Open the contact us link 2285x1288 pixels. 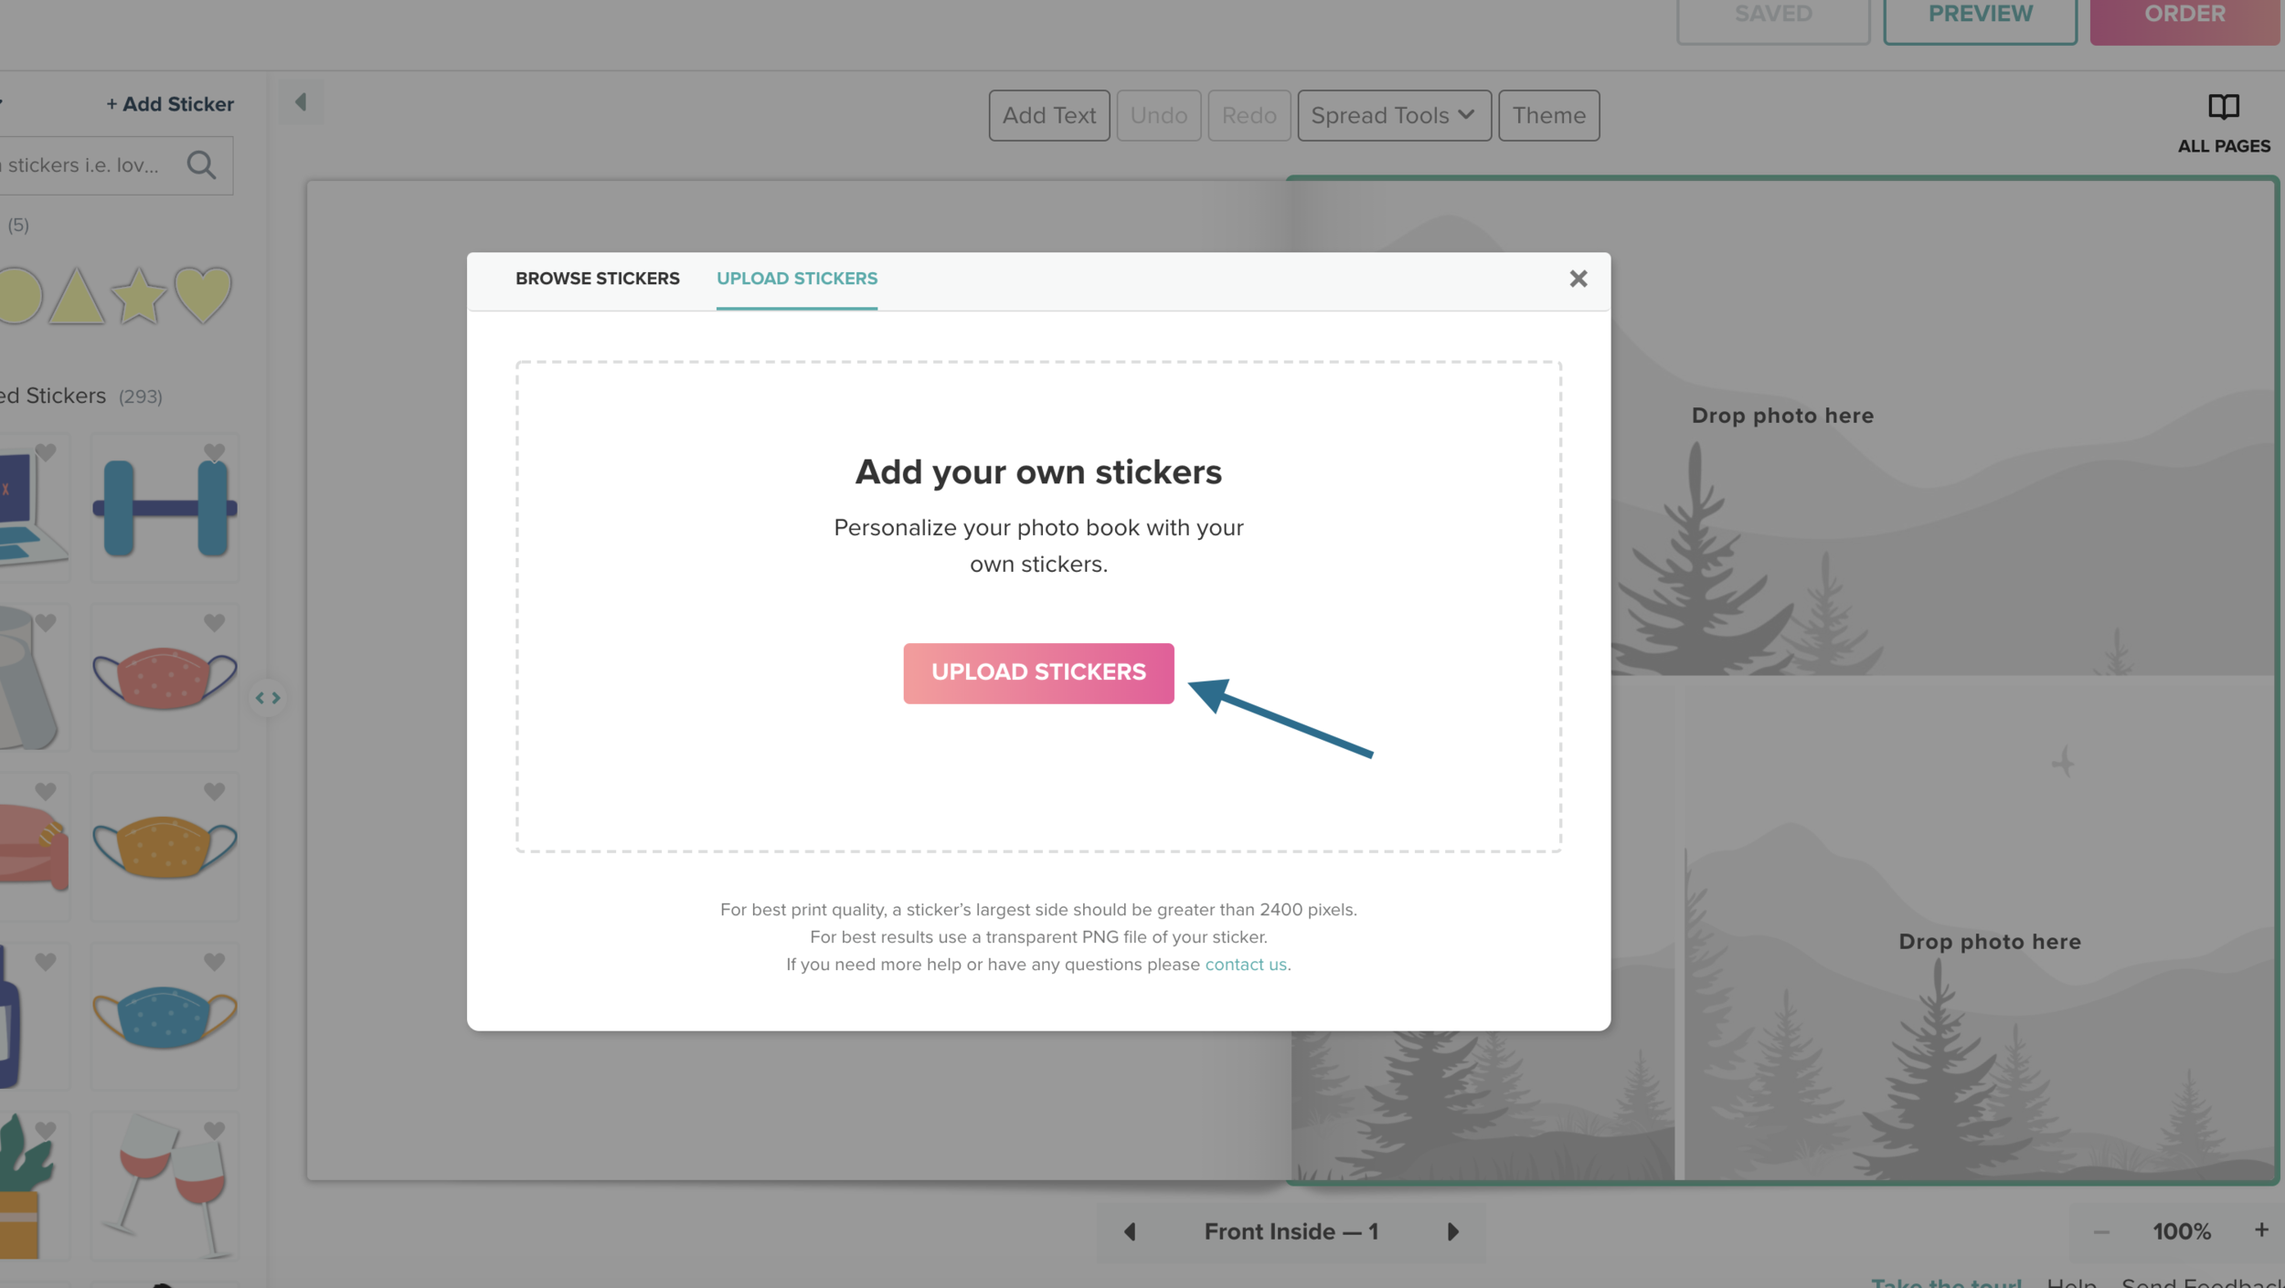(x=1245, y=965)
